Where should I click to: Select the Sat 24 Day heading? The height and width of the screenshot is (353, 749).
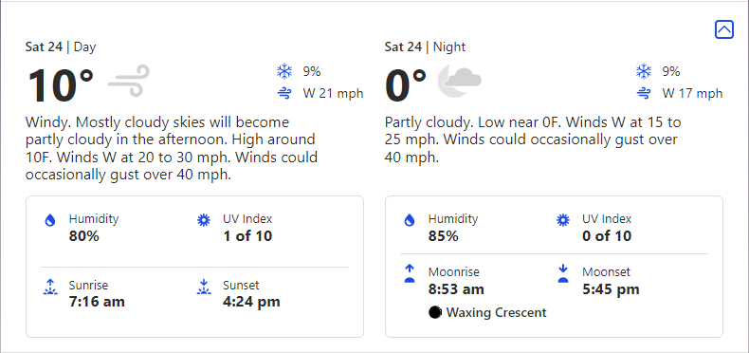pos(61,46)
